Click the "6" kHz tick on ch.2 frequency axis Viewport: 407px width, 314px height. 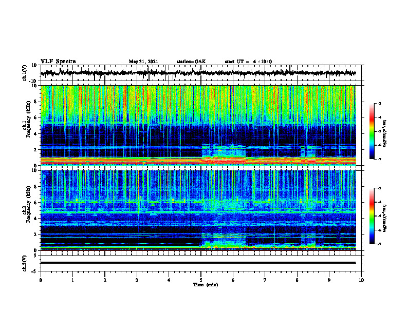click(x=35, y=203)
